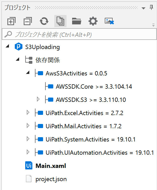Collapse the S3Uploading project node
Viewport: 157px width, 190px height.
tap(7, 46)
